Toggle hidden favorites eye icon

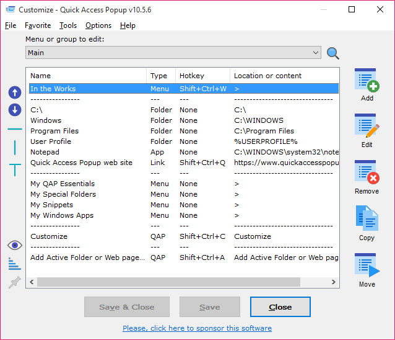[15, 245]
